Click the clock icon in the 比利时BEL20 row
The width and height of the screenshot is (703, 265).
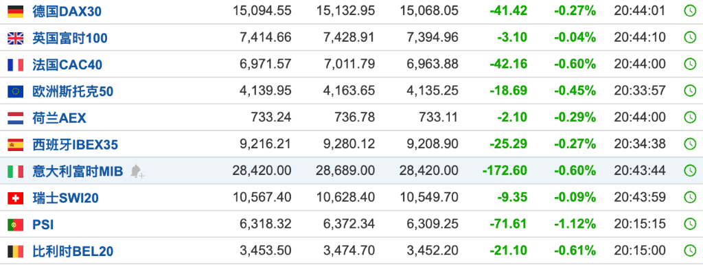pos(689,251)
